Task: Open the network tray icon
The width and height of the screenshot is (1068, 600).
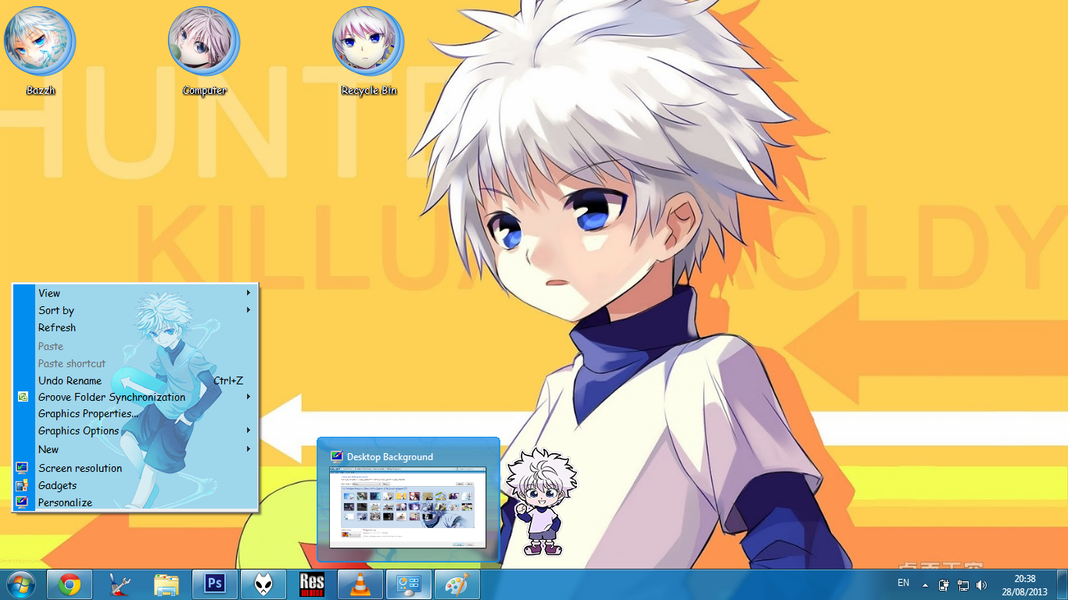Action: (x=963, y=584)
